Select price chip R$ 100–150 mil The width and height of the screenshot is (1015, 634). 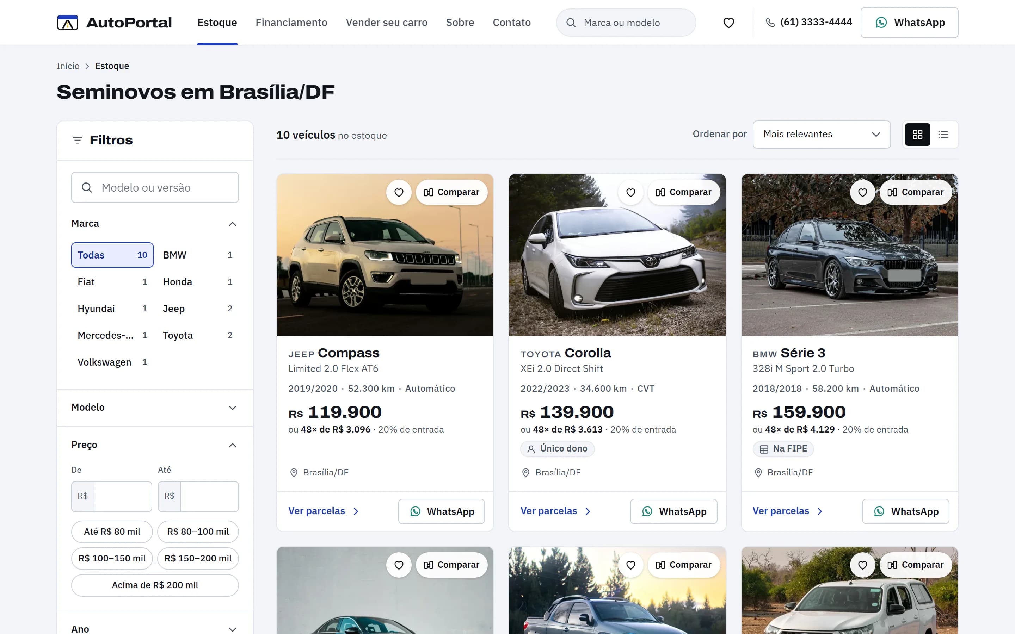(x=112, y=559)
